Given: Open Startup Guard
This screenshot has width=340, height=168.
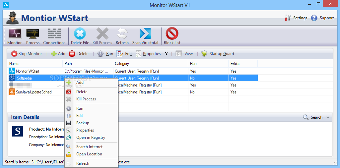Looking at the screenshot, I should [x=218, y=54].
